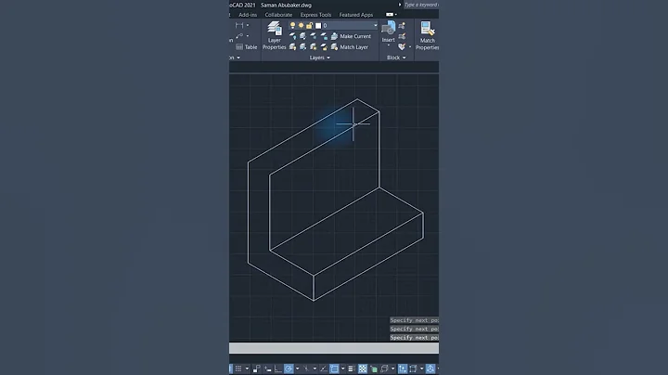Open the Collaborate ribbon tab

coord(278,15)
